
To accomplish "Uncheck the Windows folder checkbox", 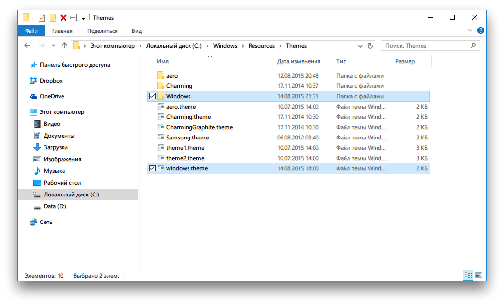I will [x=152, y=96].
